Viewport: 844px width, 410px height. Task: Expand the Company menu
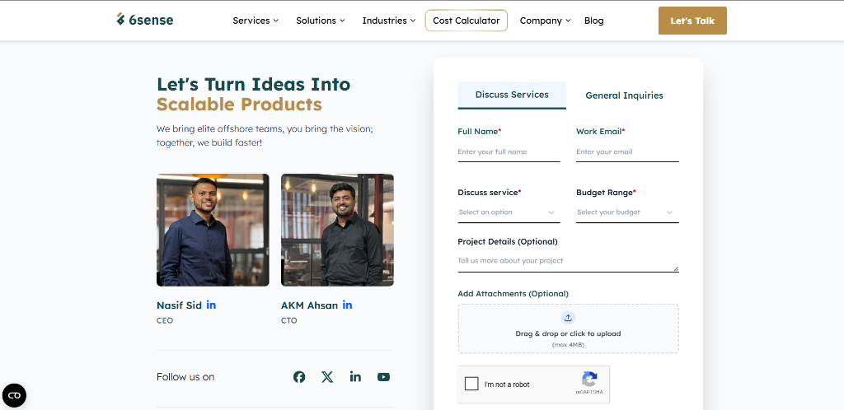(546, 21)
